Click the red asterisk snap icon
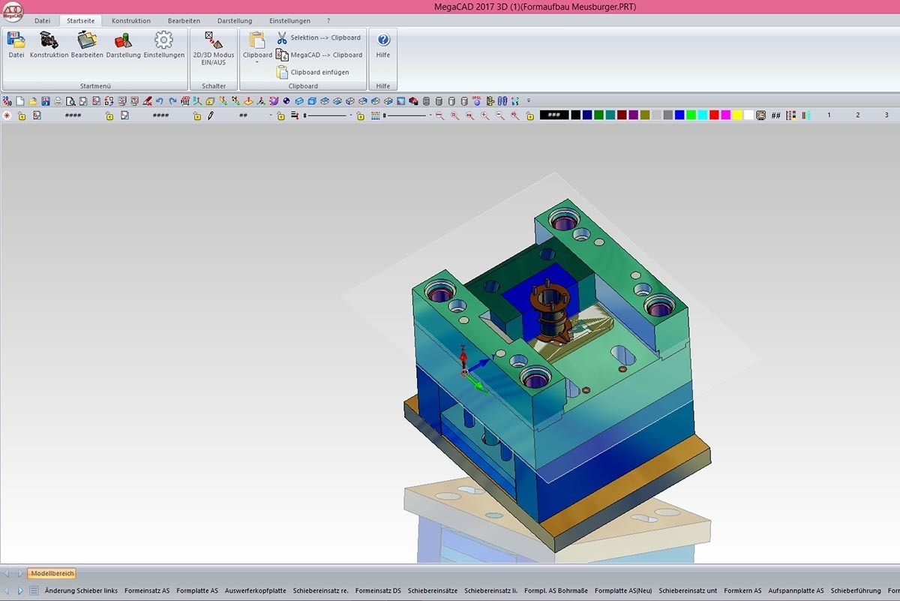 [7, 116]
